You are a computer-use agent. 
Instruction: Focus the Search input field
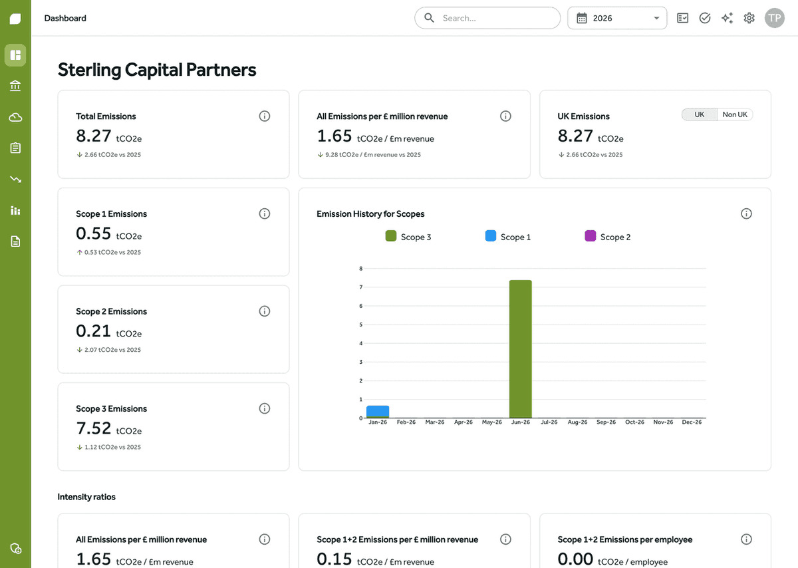(487, 18)
